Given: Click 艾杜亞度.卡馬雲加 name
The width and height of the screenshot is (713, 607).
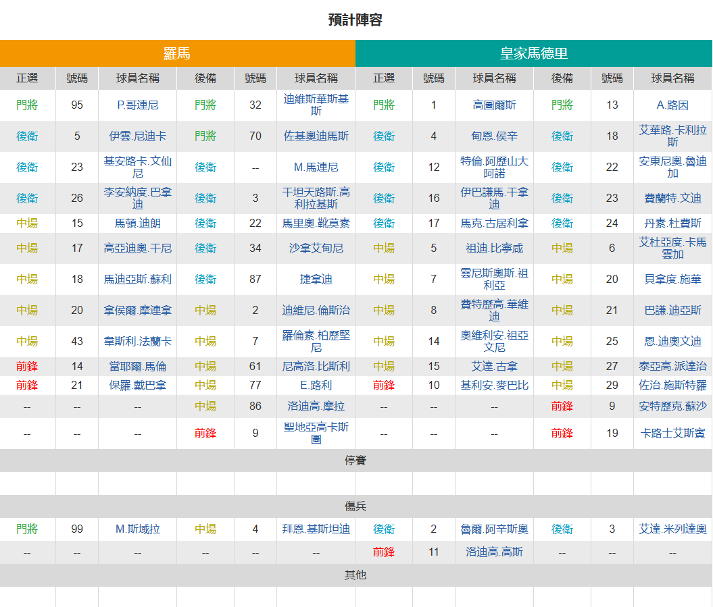Looking at the screenshot, I should pyautogui.click(x=672, y=248).
